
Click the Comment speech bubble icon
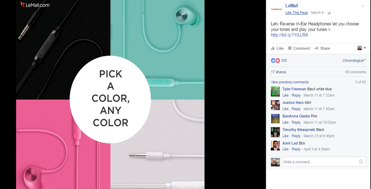(x=289, y=48)
